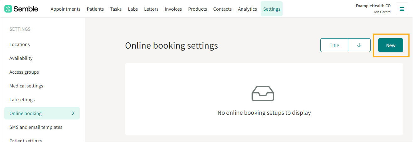Go to Lab settings
This screenshot has width=413, height=142.
pos(22,100)
